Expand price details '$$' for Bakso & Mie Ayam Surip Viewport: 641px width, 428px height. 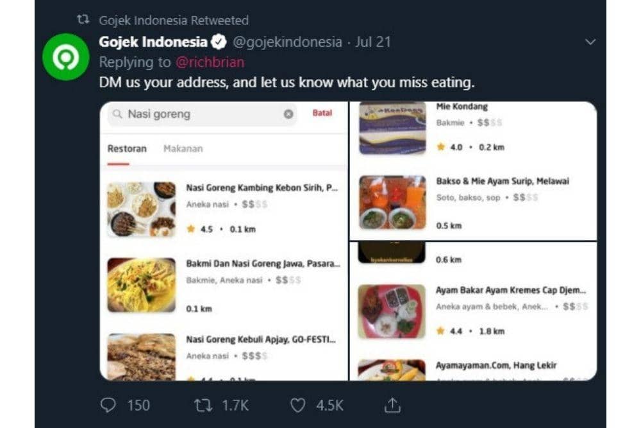tap(519, 198)
